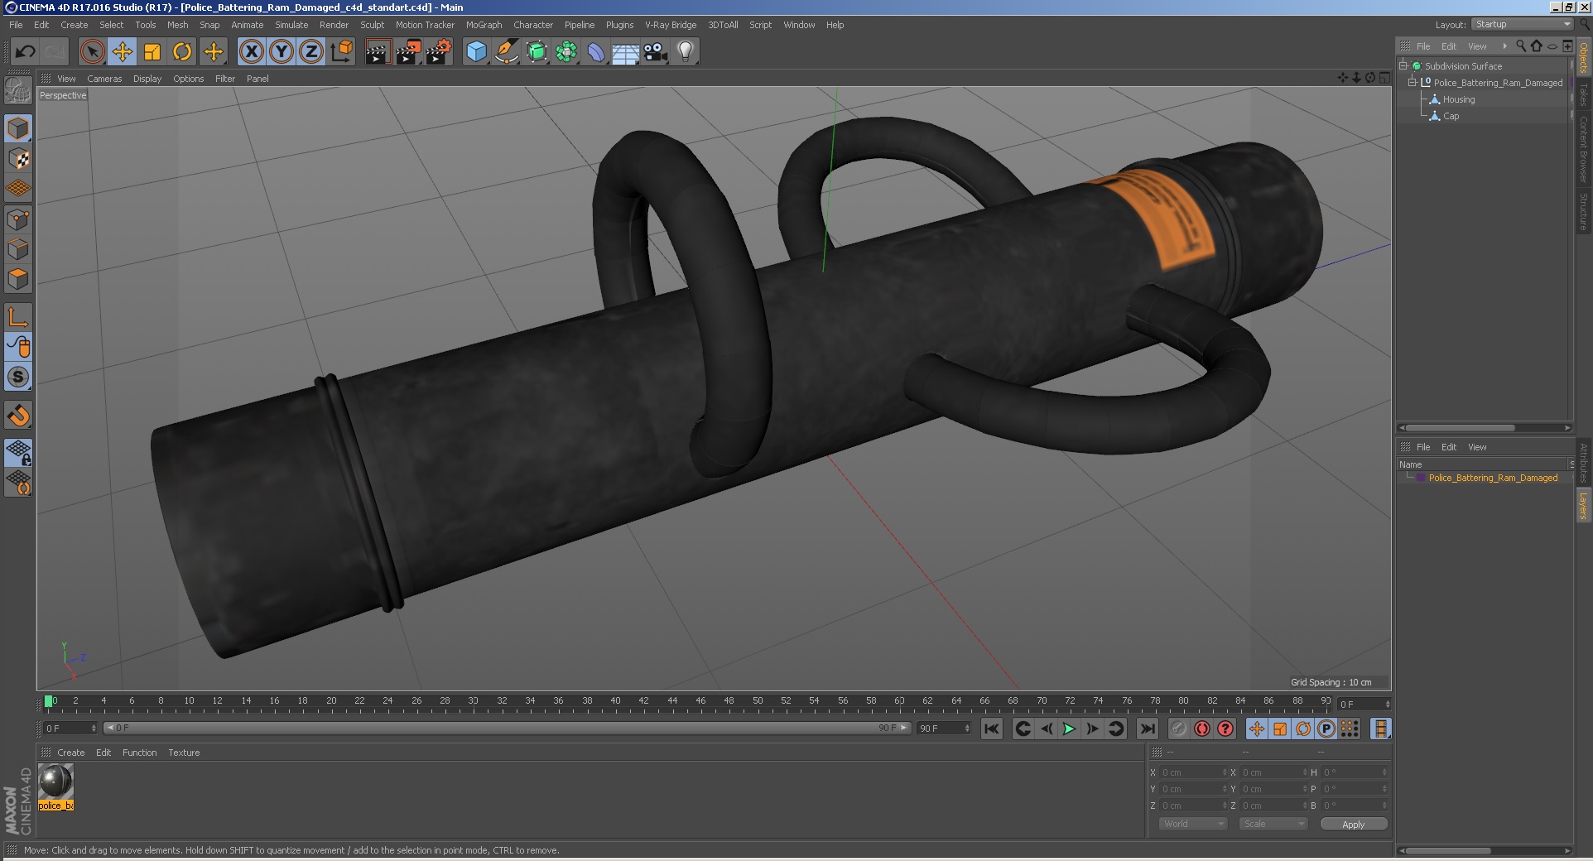Open the Character menu
The width and height of the screenshot is (1593, 861).
tap(532, 25)
